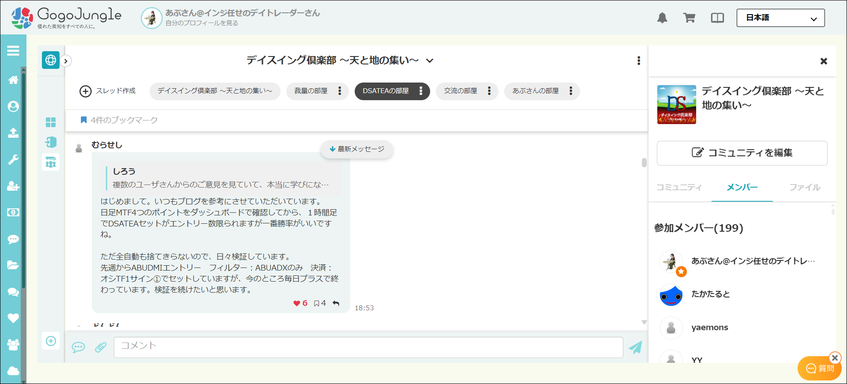Click the people group sidebar icon
The image size is (847, 384).
(13, 344)
